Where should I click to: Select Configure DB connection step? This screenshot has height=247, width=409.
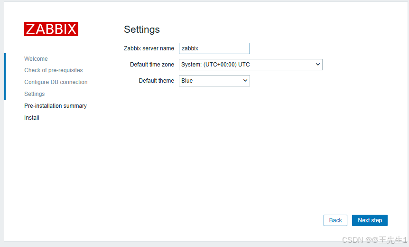[x=56, y=82]
